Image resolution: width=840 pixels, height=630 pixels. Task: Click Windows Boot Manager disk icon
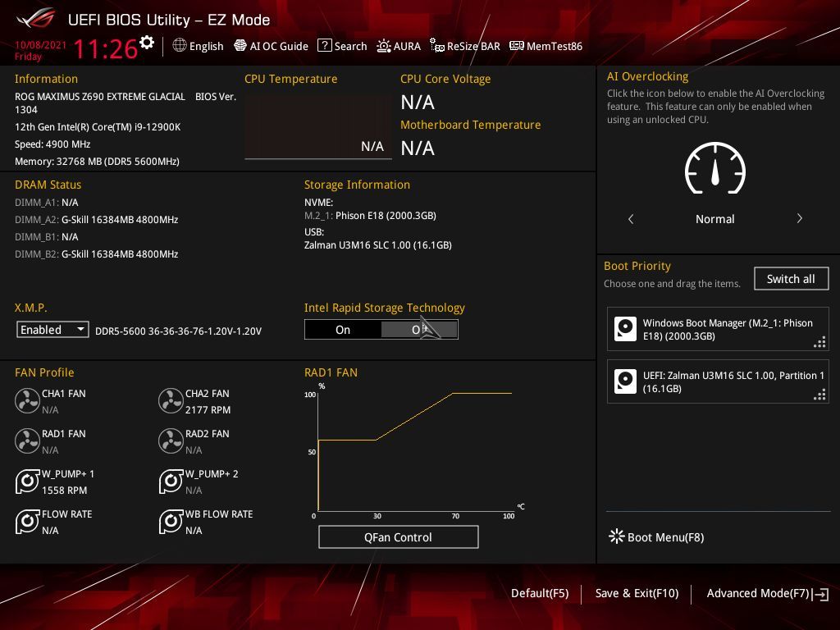coord(625,329)
